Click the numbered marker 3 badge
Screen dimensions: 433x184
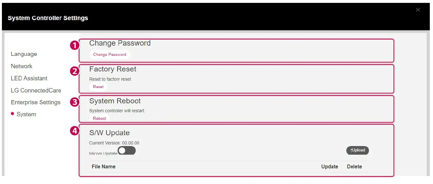pyautogui.click(x=74, y=103)
